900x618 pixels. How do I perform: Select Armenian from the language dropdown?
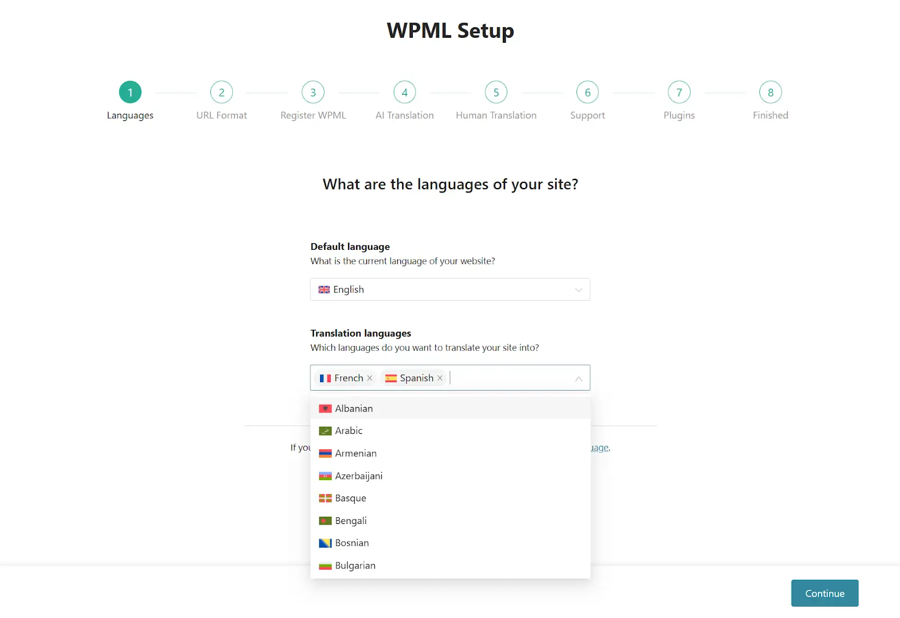click(355, 453)
